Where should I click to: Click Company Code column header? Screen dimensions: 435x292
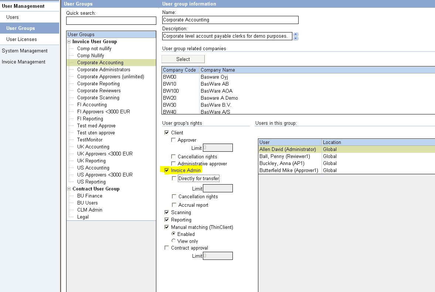pyautogui.click(x=180, y=70)
